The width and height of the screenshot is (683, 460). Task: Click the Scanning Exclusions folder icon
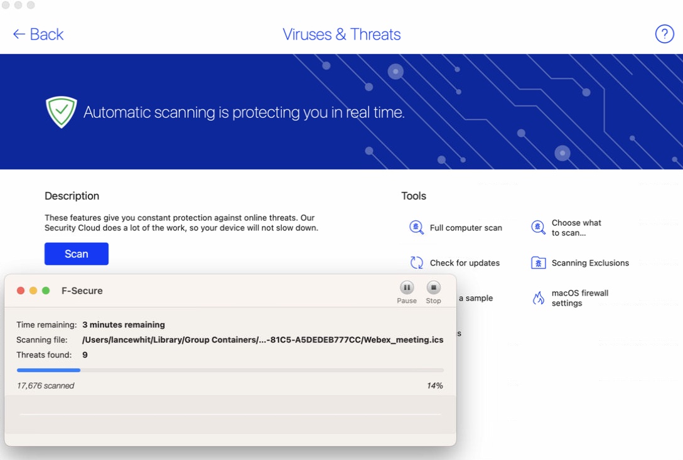pos(539,263)
